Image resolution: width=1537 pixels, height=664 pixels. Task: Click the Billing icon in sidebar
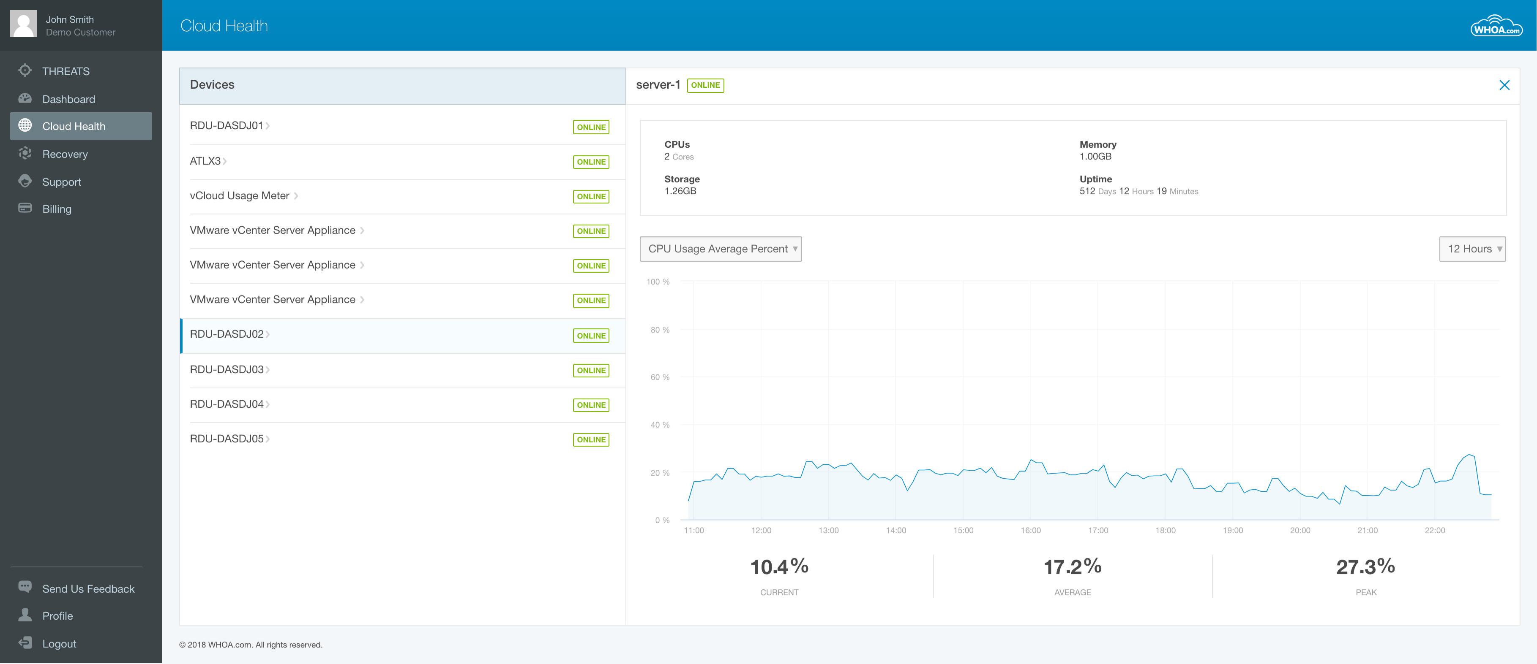click(25, 209)
